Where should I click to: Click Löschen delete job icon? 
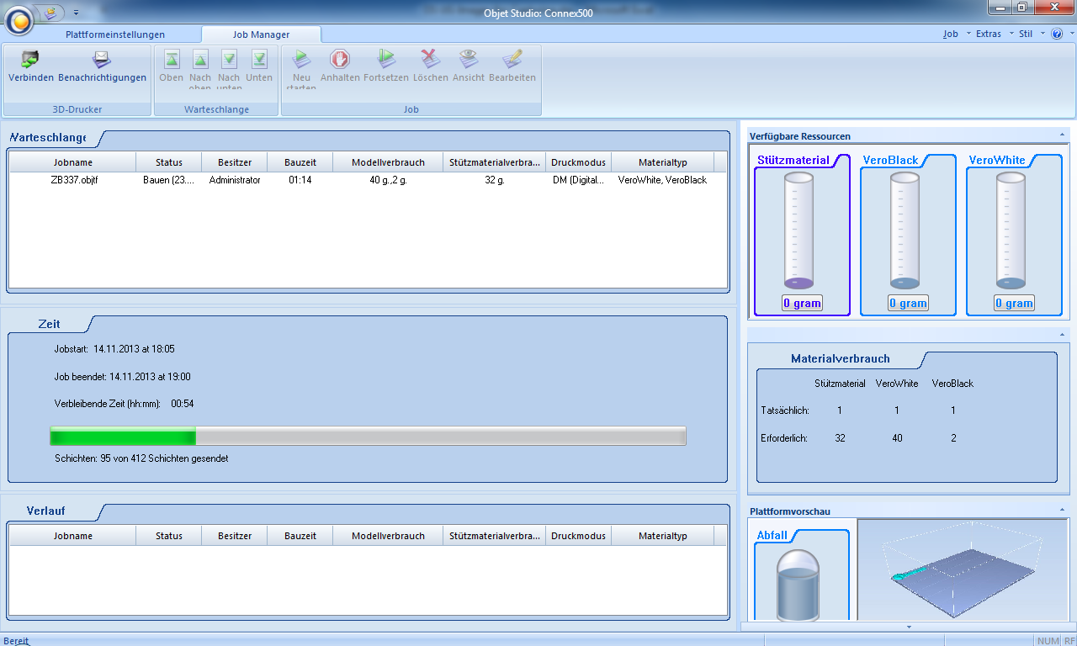click(430, 60)
